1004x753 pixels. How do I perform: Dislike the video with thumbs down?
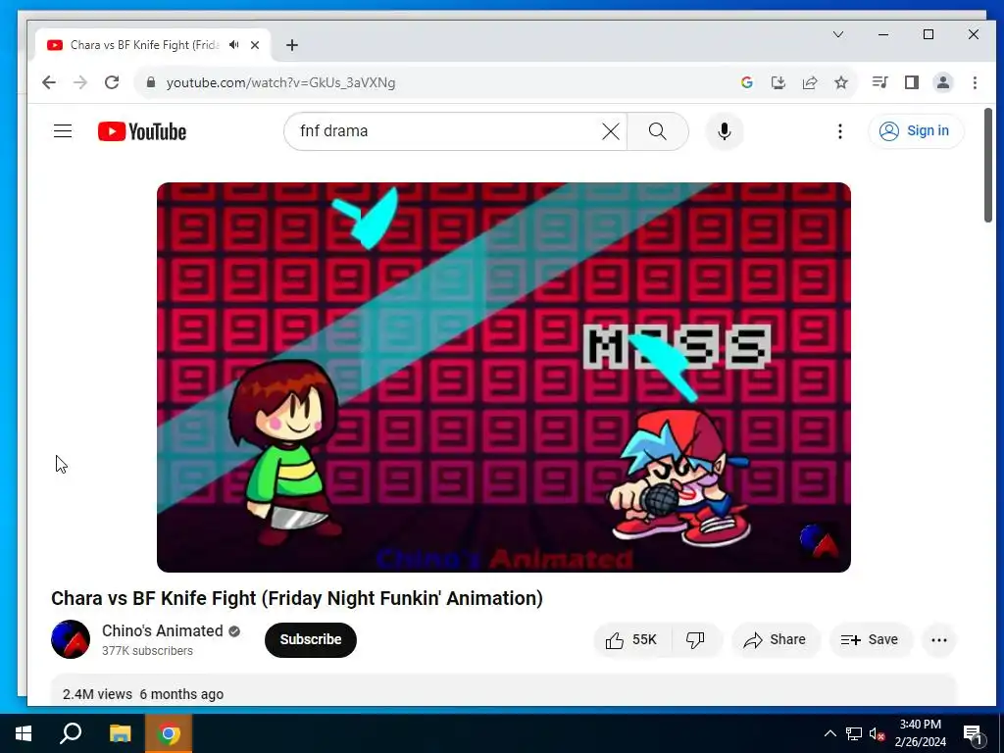point(696,639)
